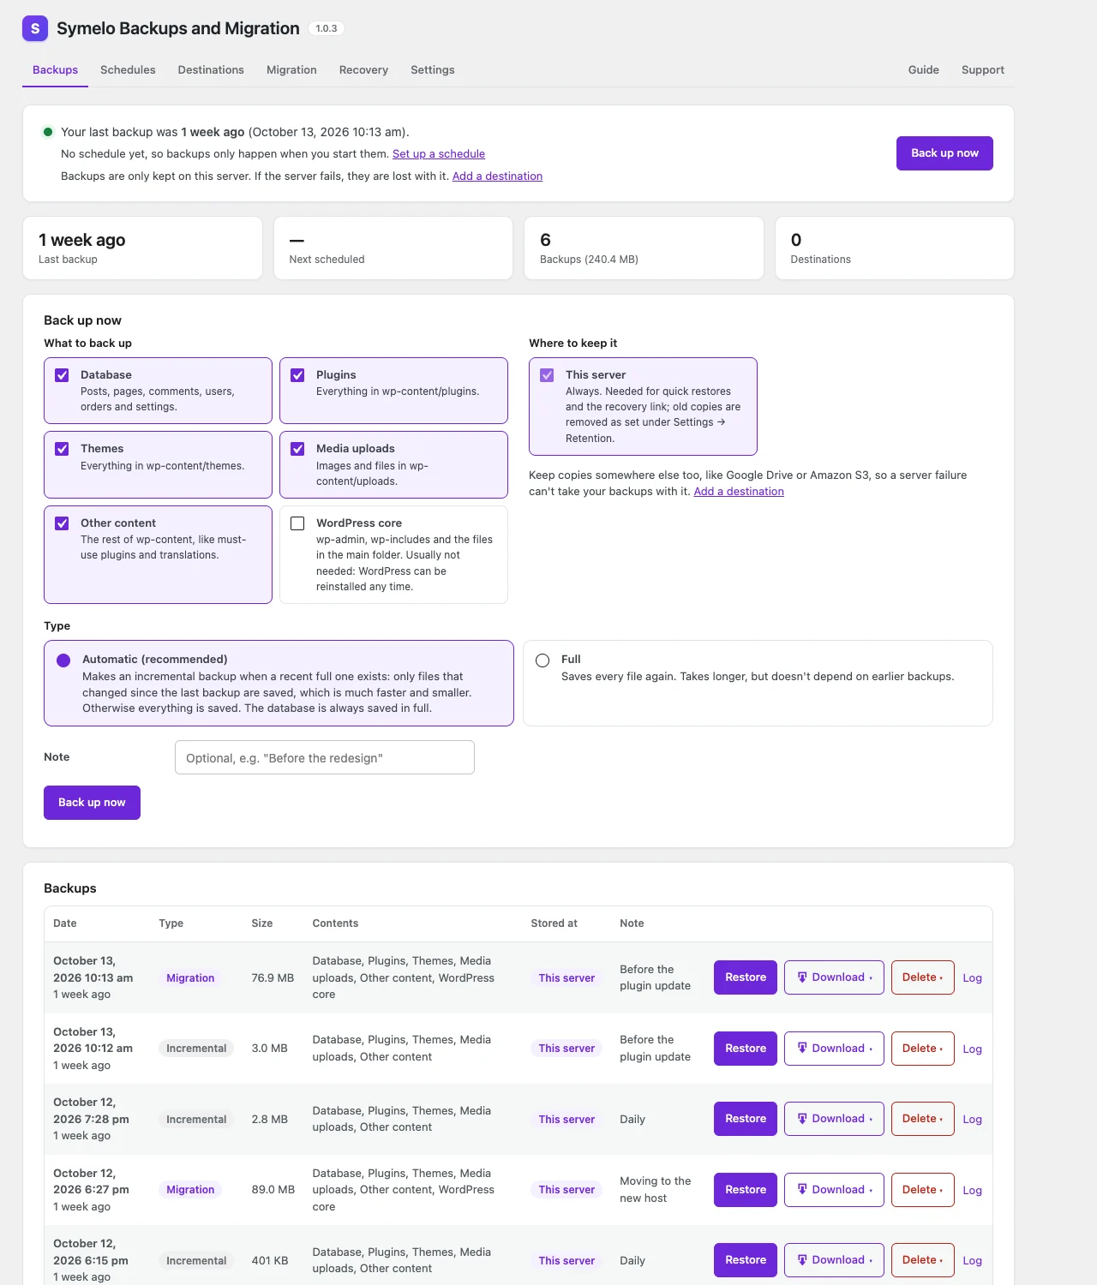1097x1285 pixels.
Task: Select Automatic (recommended) backup type
Action: click(x=63, y=660)
